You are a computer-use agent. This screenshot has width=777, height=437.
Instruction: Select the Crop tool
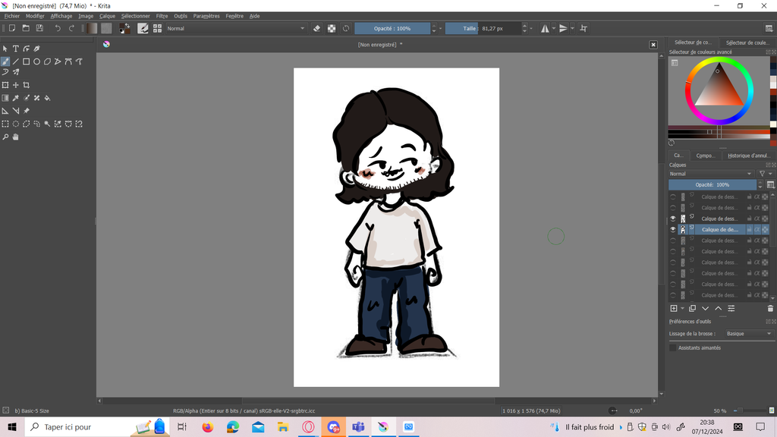tap(27, 85)
